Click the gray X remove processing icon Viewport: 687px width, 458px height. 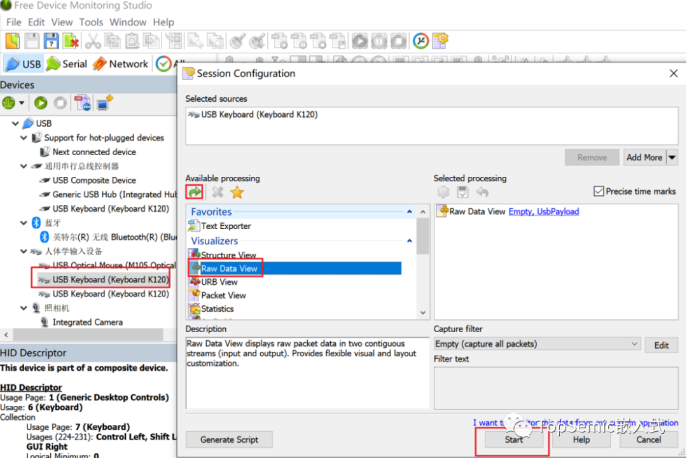click(x=218, y=192)
